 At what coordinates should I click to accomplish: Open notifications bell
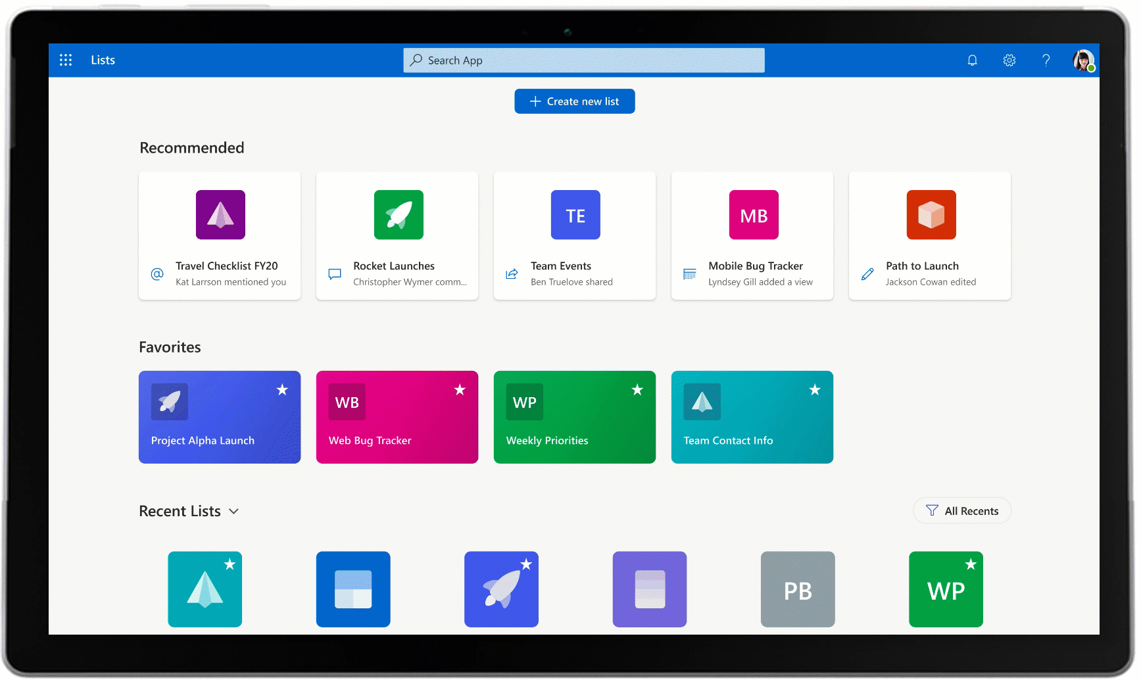(973, 60)
